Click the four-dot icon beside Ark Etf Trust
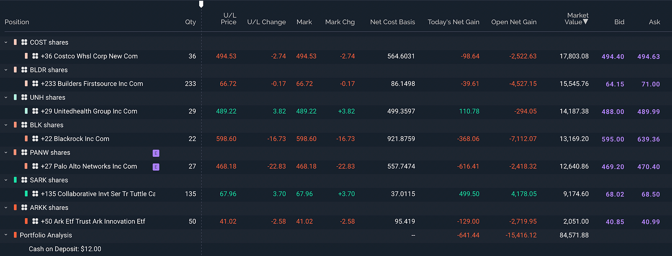The image size is (672, 256). [35, 221]
